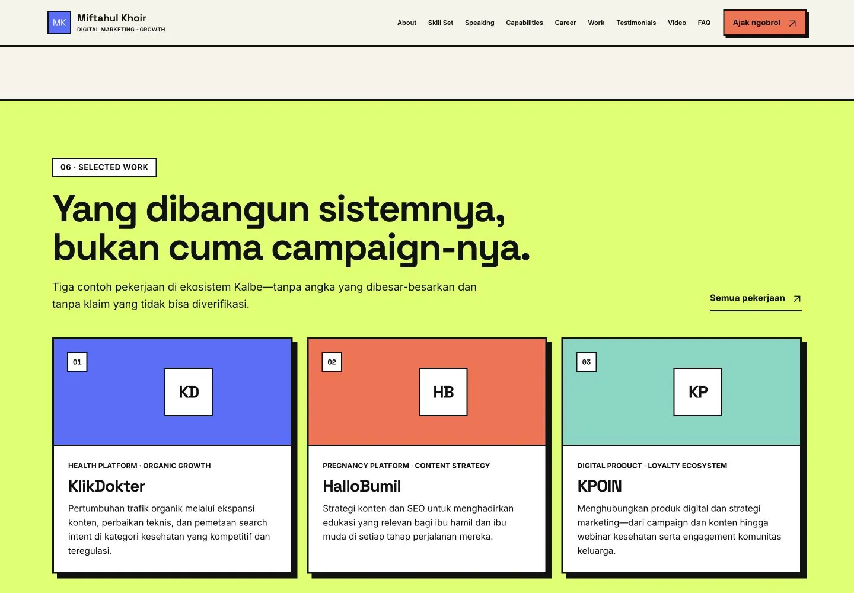Open the Career nav item
Viewport: 854px width, 593px height.
(565, 23)
